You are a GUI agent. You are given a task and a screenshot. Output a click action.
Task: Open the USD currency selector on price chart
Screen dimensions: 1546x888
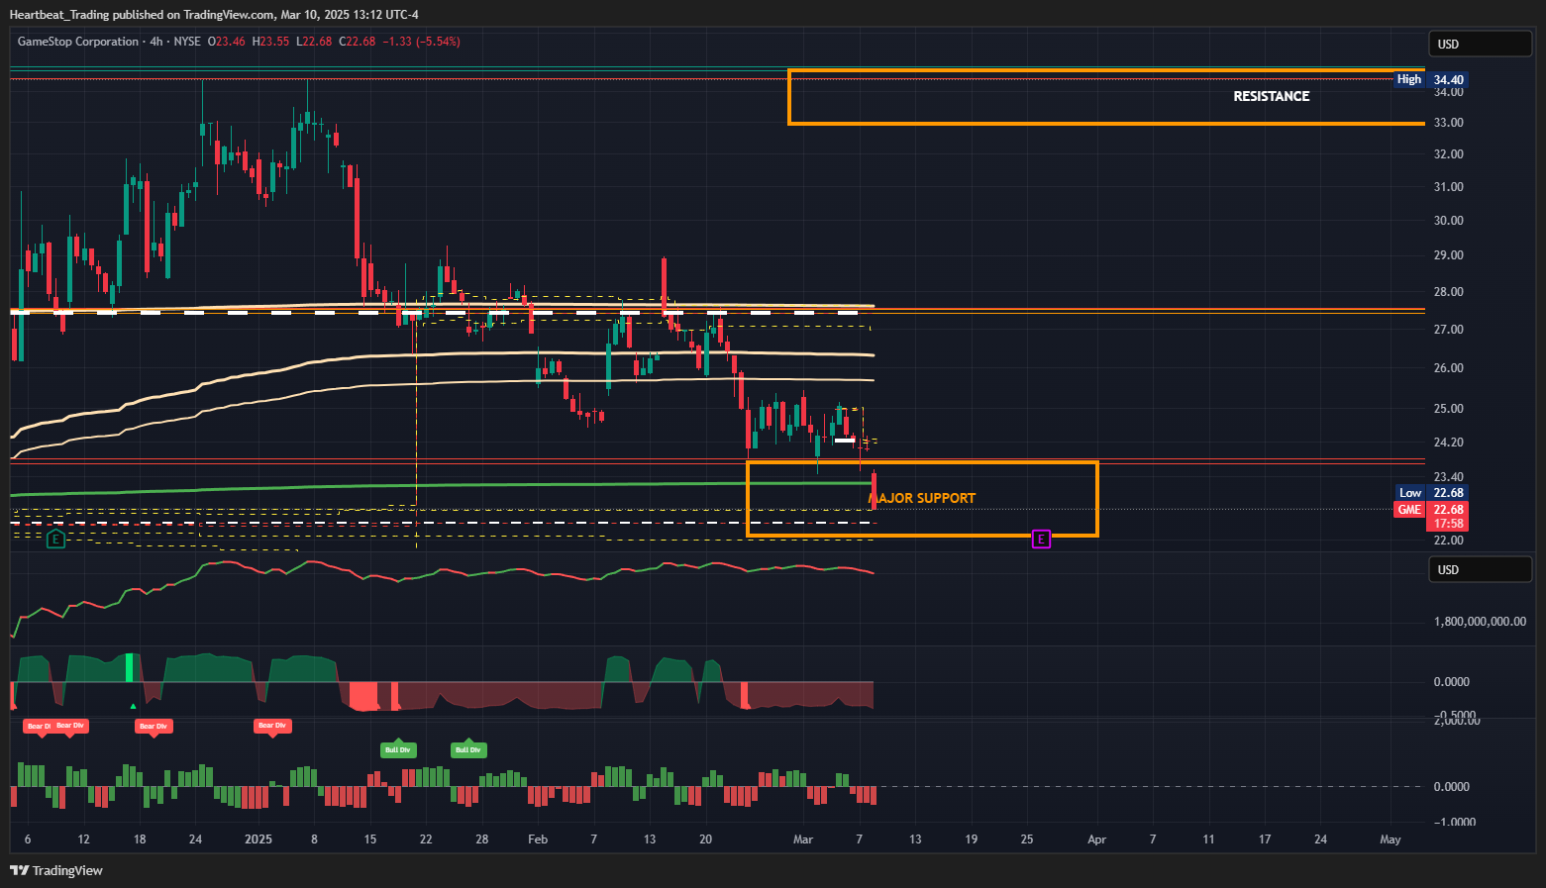1481,44
